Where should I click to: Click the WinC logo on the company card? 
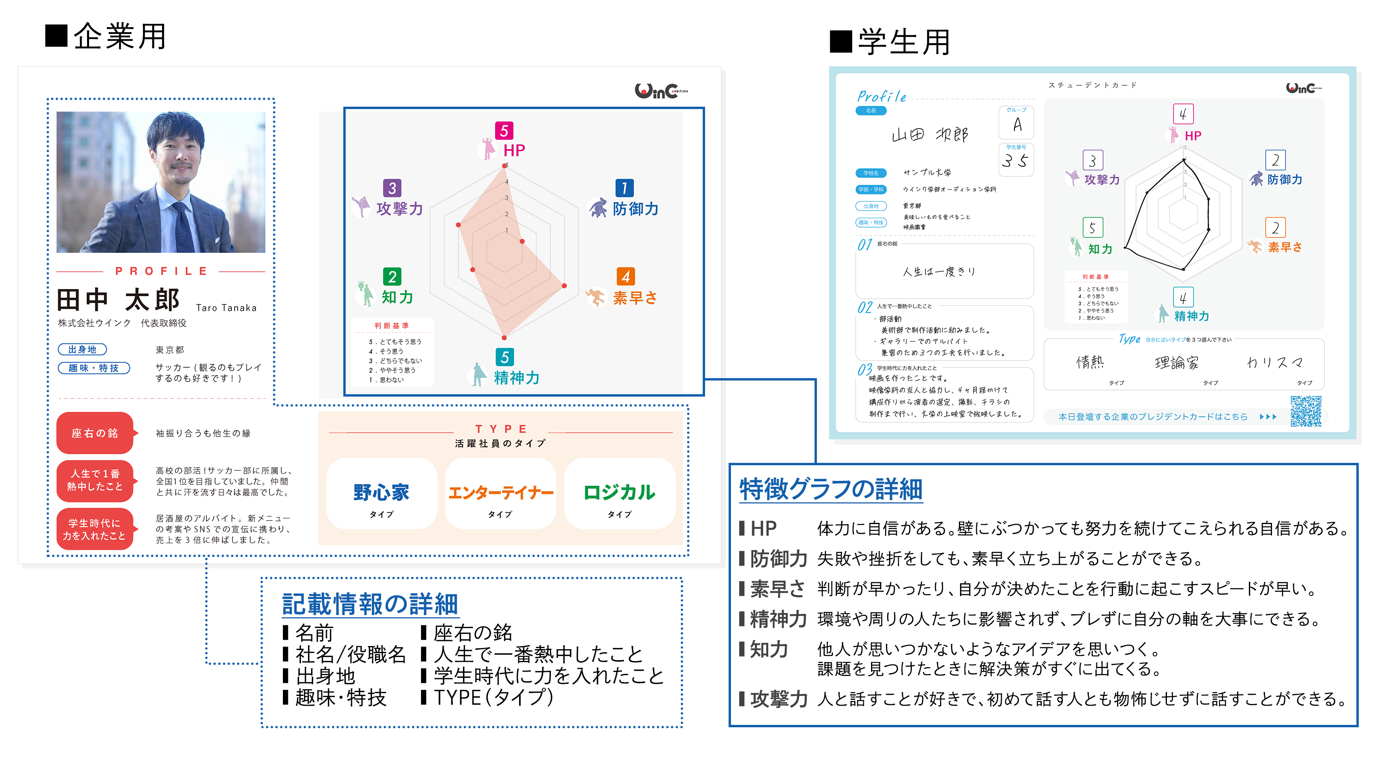click(x=661, y=91)
